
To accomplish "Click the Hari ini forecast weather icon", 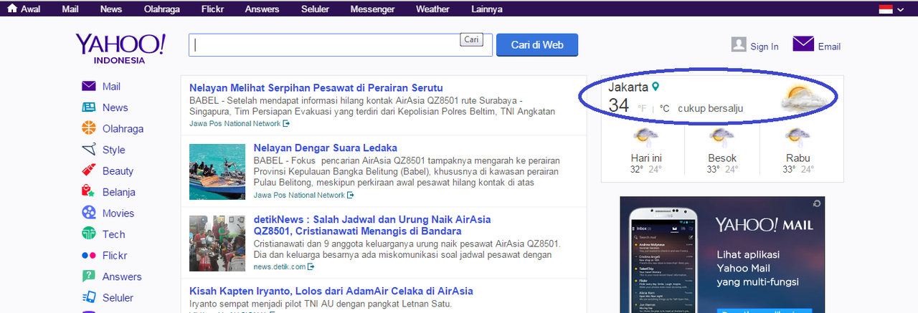I will click(x=646, y=136).
